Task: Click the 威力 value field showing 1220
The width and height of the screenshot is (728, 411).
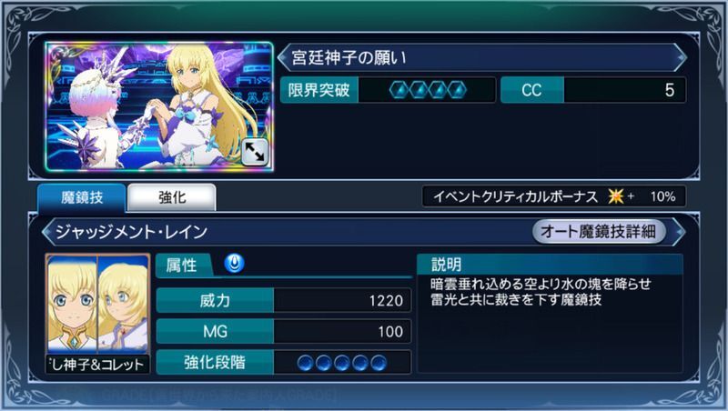Action: [342, 301]
